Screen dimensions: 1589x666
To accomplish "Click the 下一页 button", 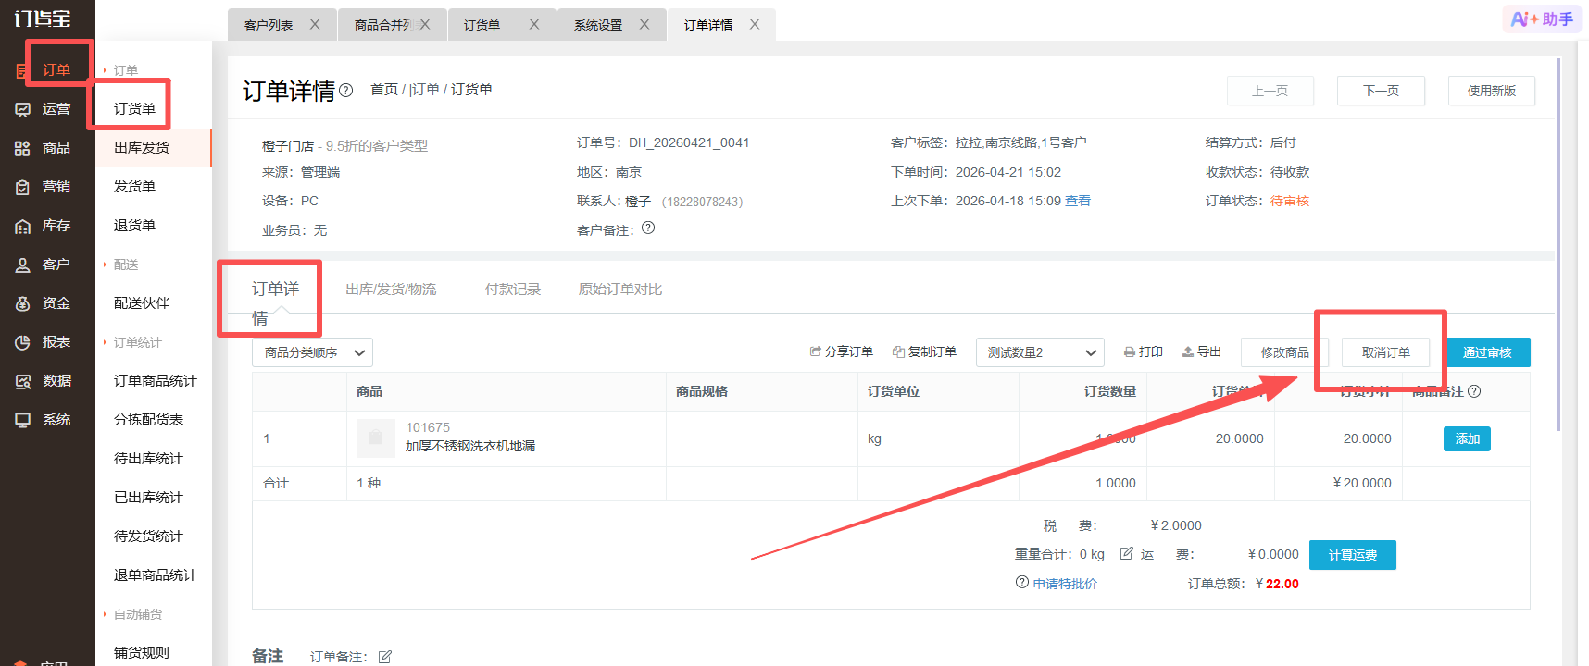I will coord(1381,91).
